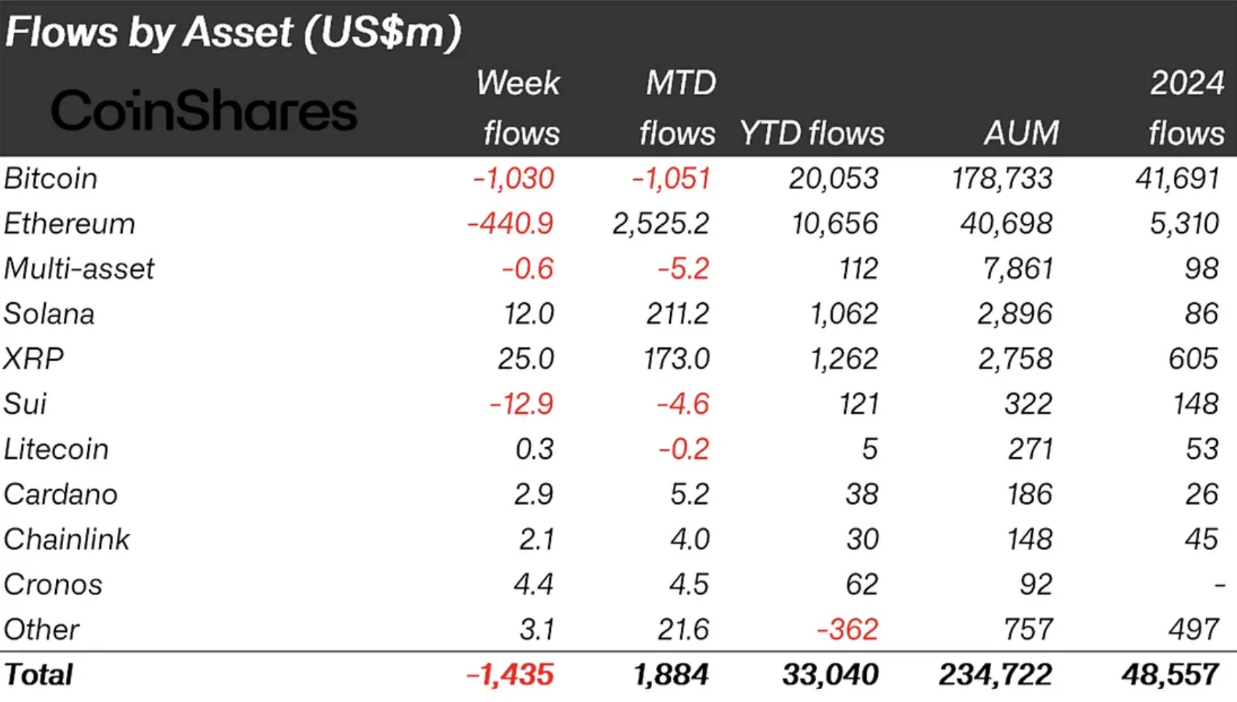Select the Total weekly flows value -1,435
This screenshot has height=702, width=1237.
click(x=510, y=675)
